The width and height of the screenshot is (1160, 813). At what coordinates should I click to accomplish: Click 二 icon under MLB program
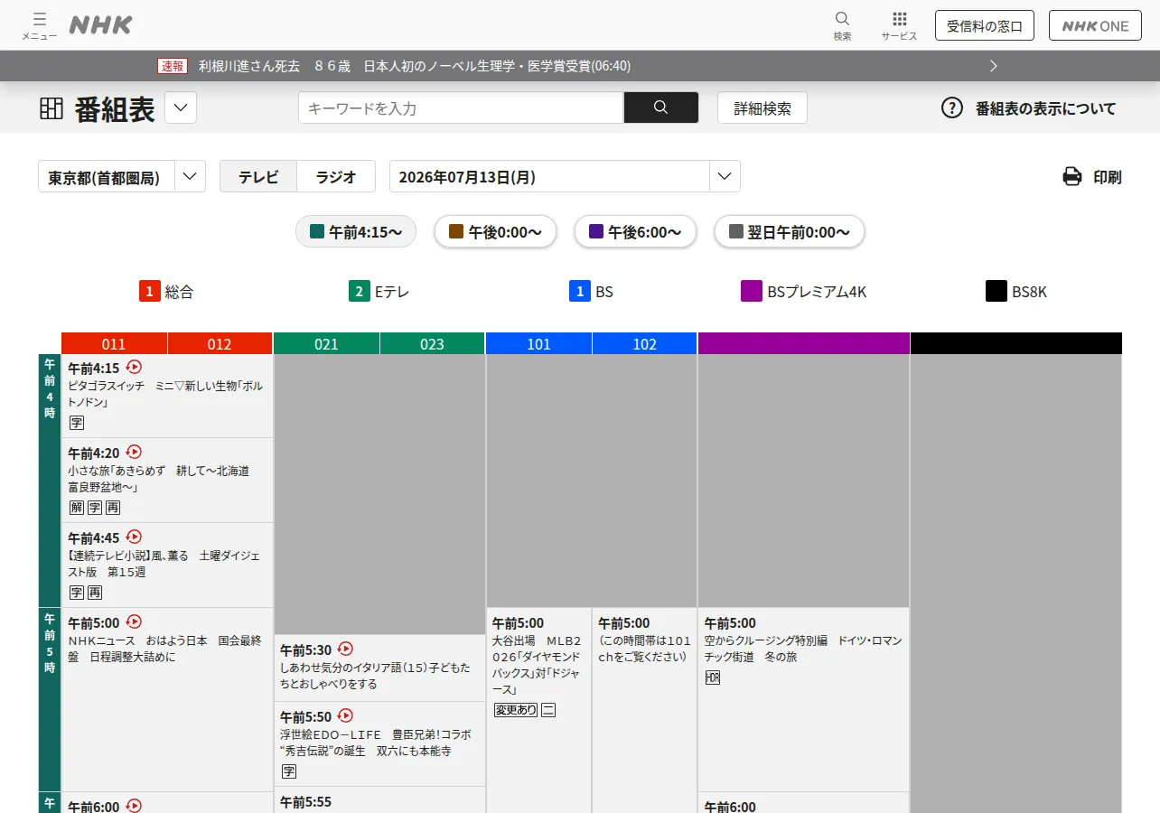pyautogui.click(x=548, y=710)
